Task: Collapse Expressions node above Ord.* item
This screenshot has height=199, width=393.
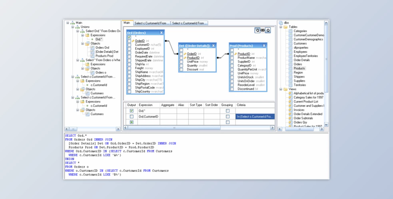Action: [82, 35]
